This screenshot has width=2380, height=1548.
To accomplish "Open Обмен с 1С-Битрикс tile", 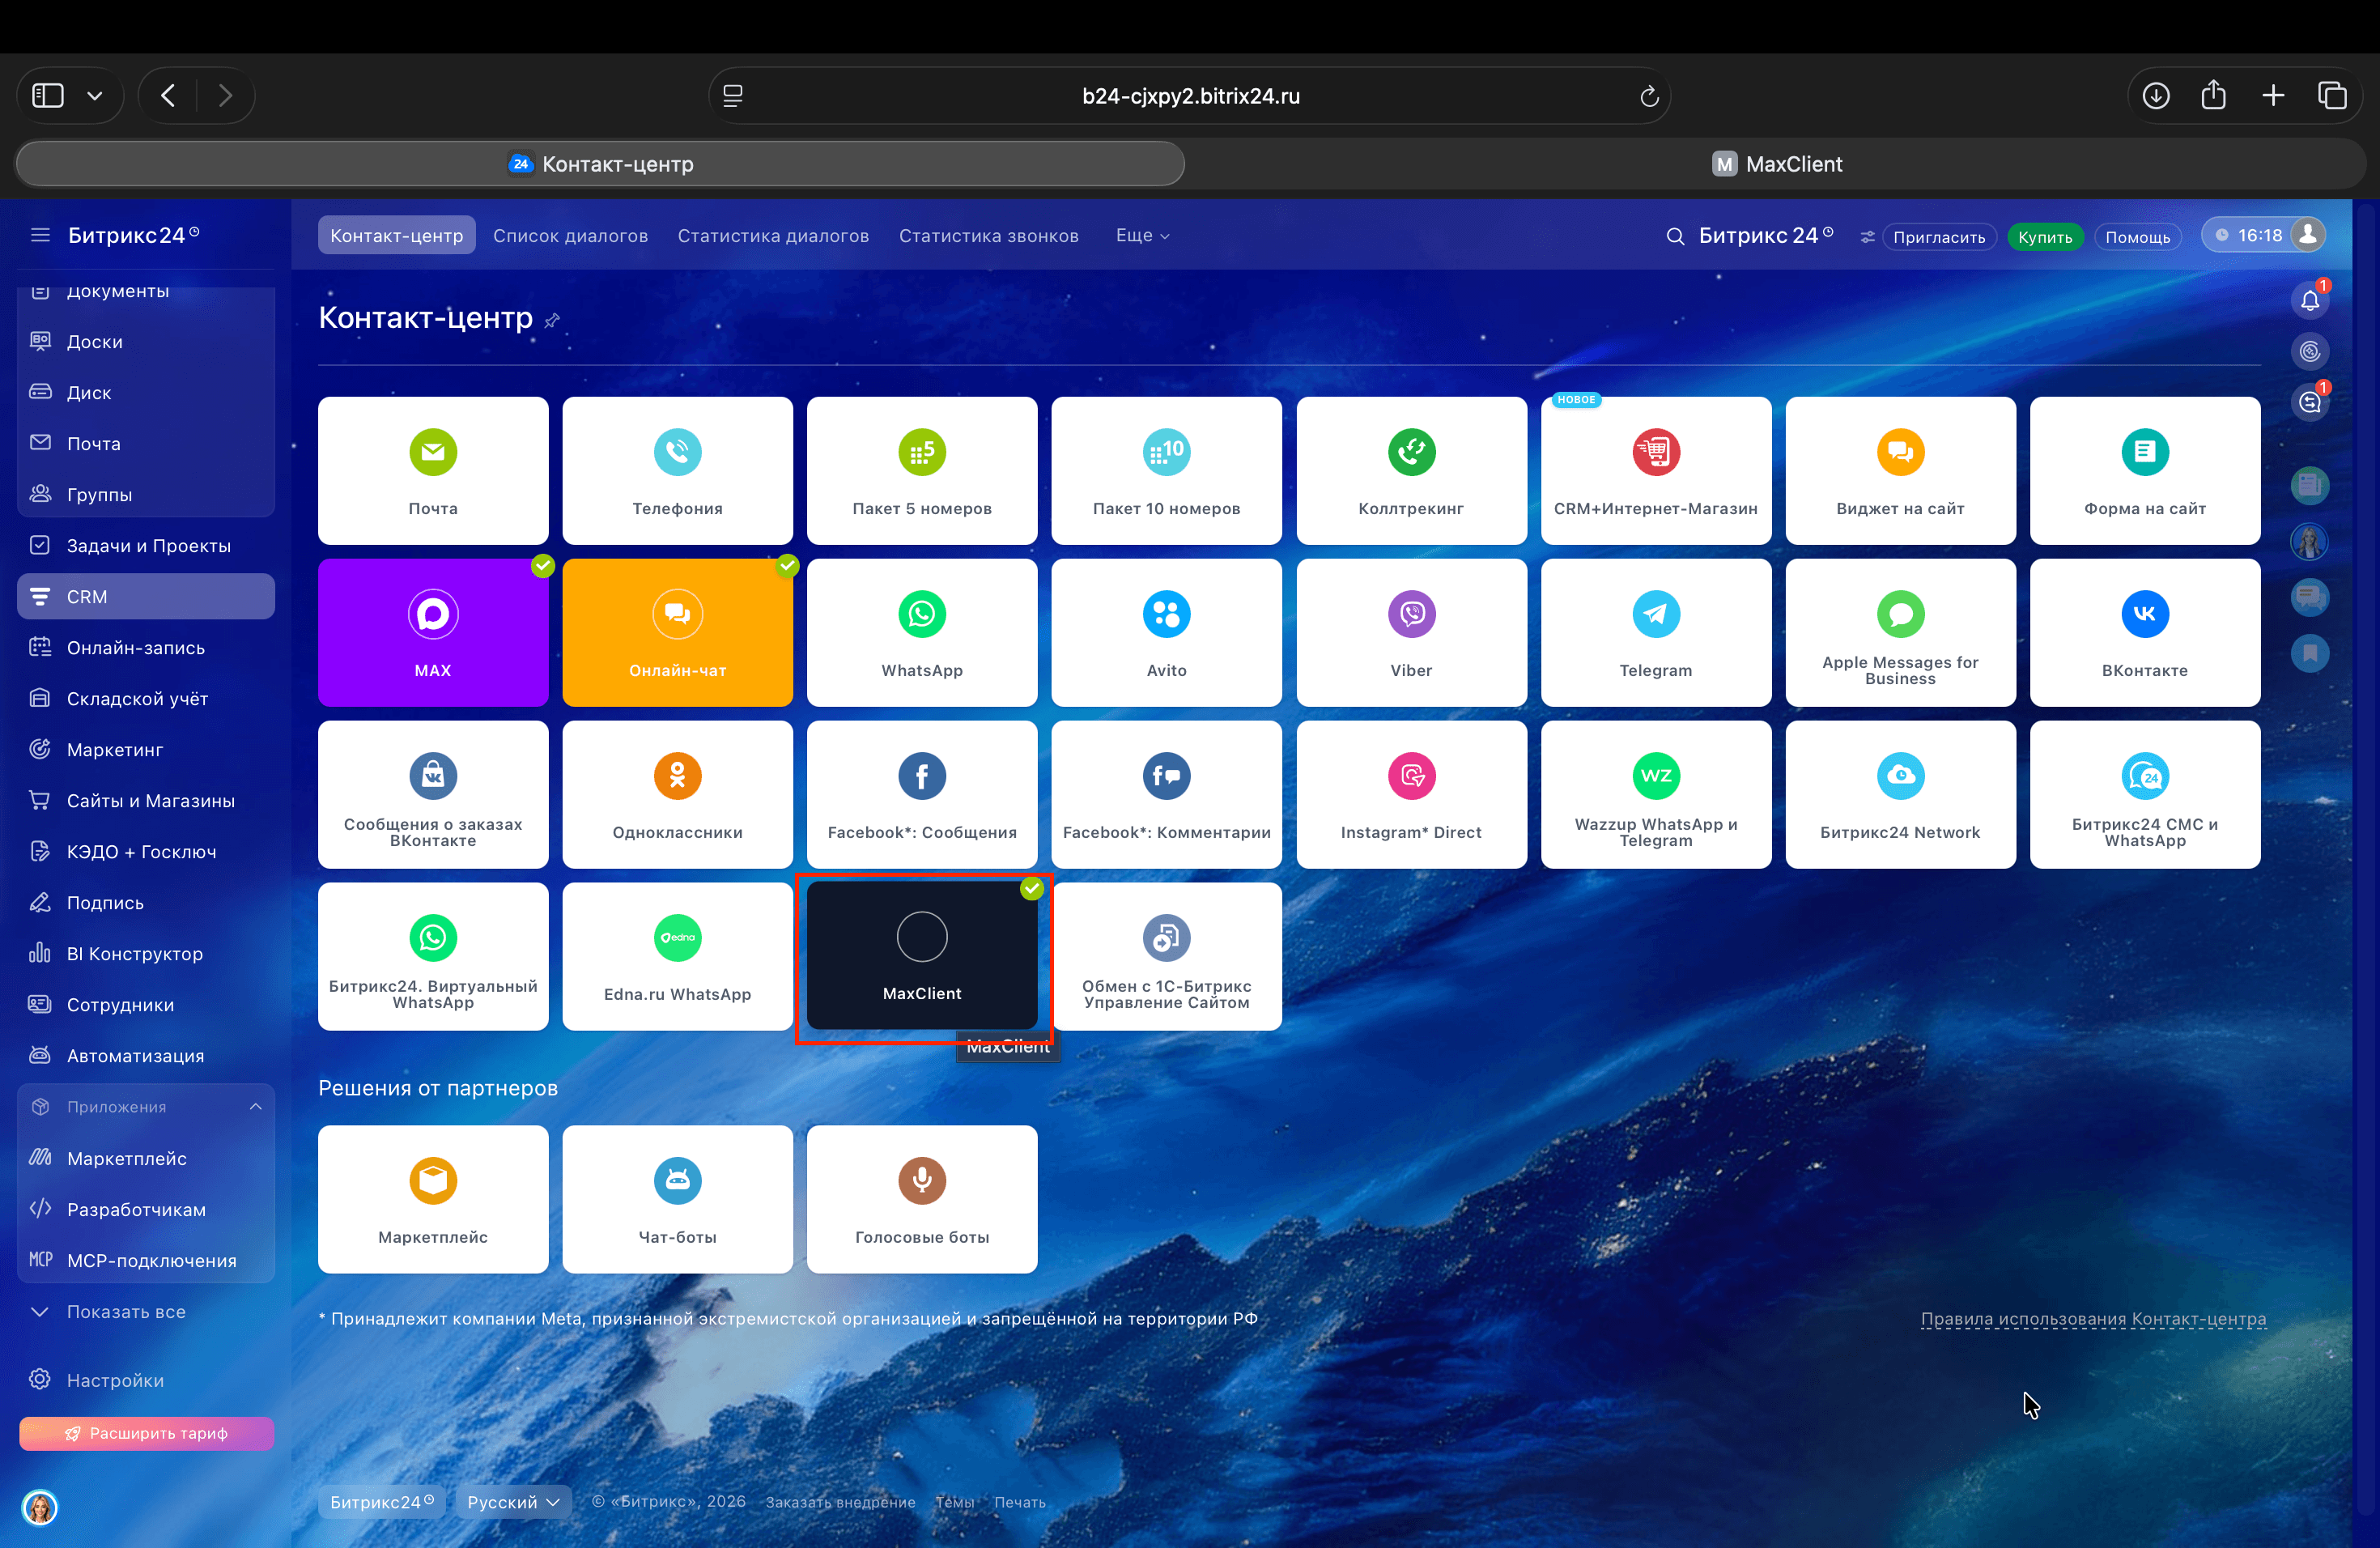I will [1166, 956].
